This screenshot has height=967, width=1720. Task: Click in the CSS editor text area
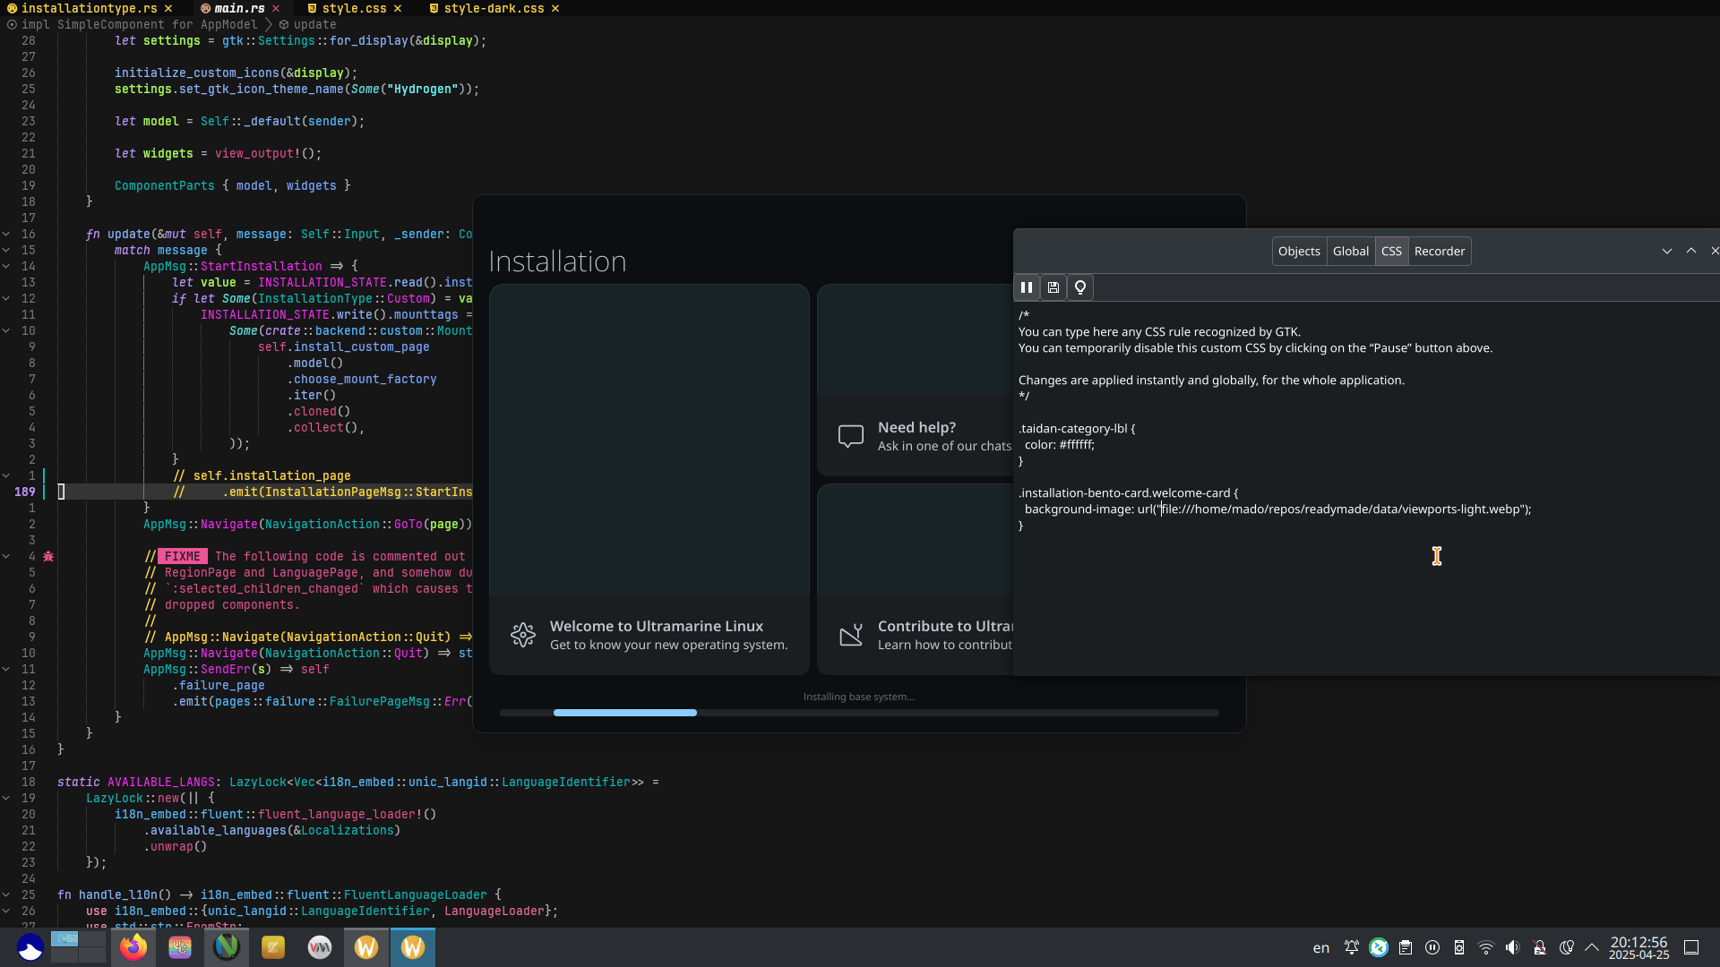click(1344, 591)
